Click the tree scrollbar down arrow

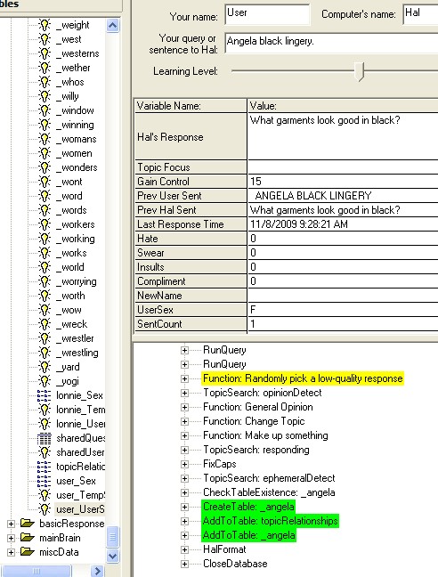click(x=112, y=556)
